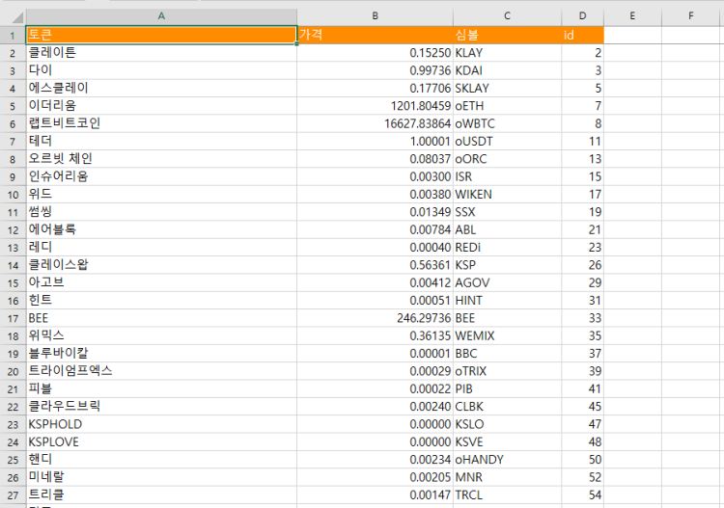Click id cell with value 26

(582, 265)
